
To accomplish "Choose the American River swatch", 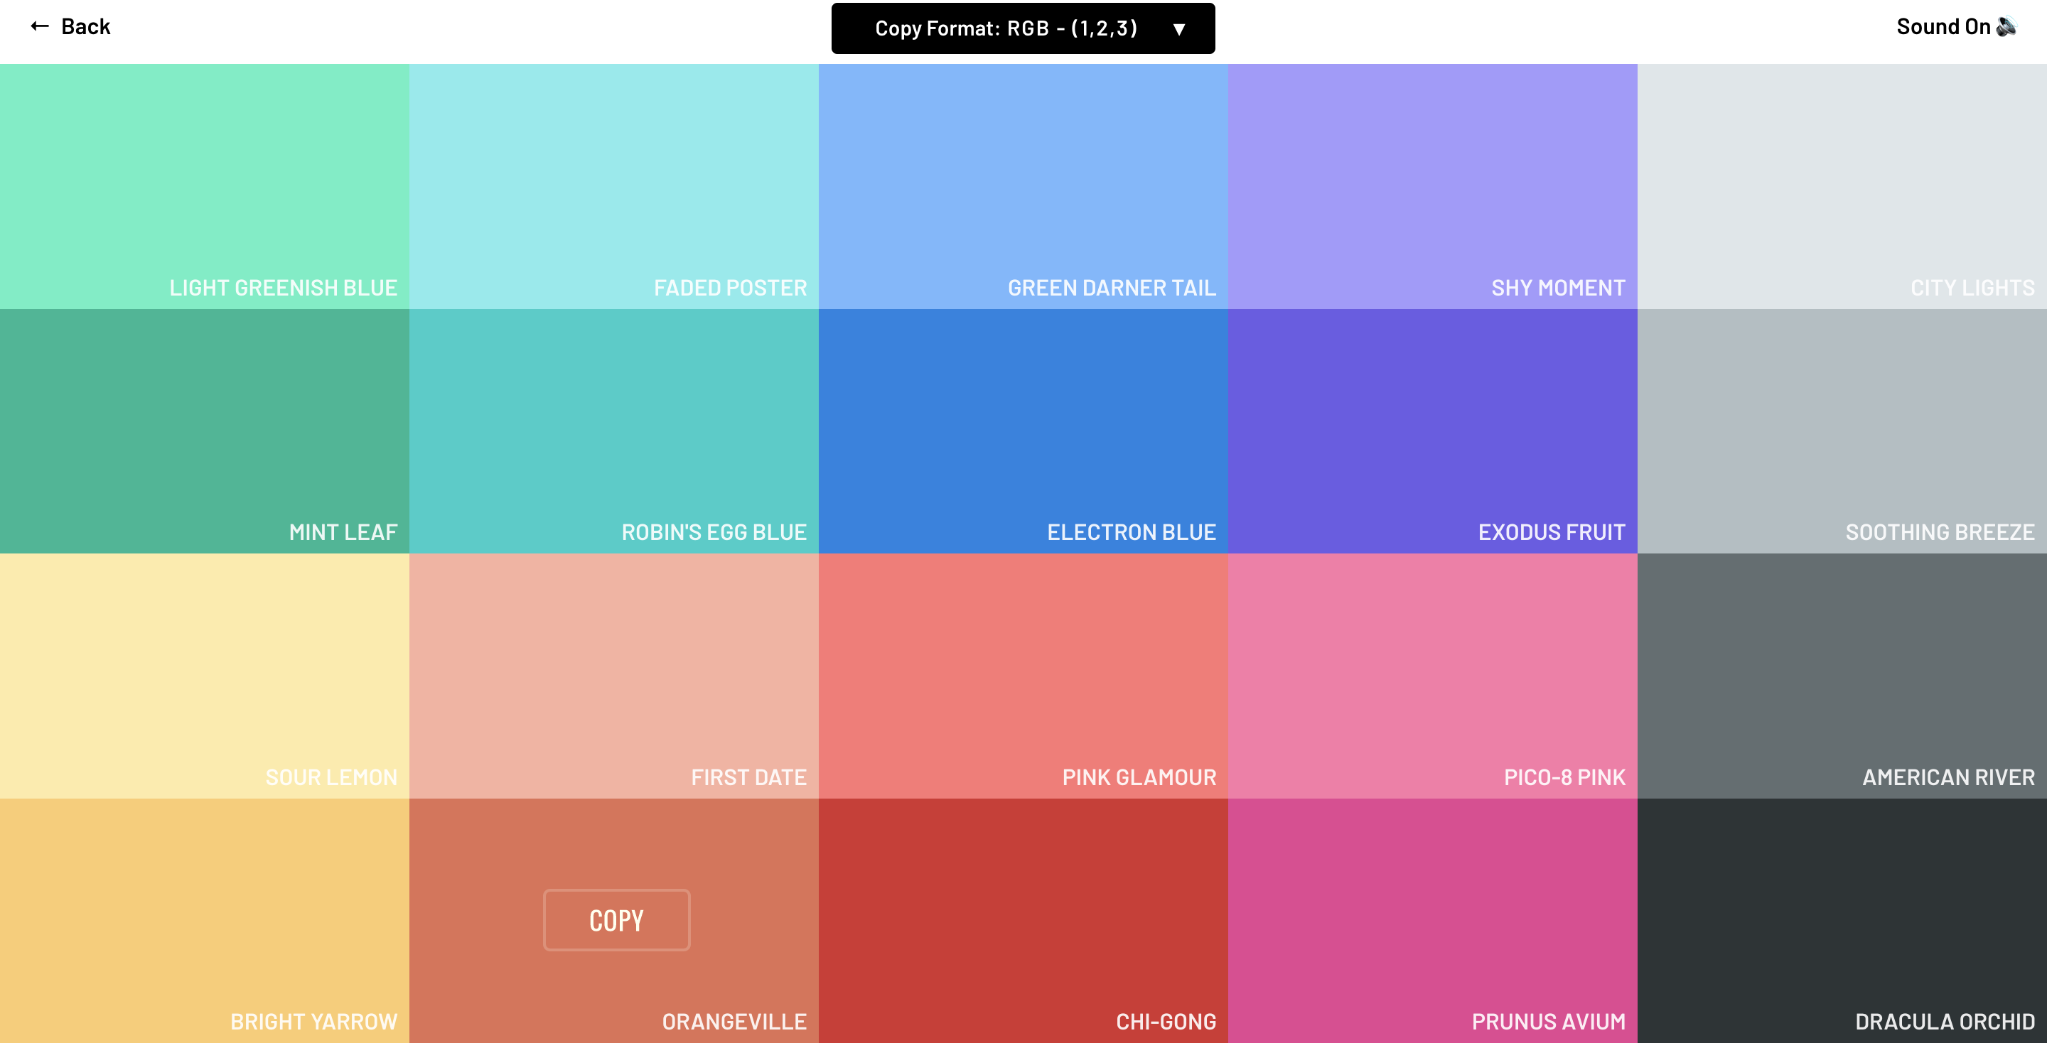I will [x=1841, y=675].
